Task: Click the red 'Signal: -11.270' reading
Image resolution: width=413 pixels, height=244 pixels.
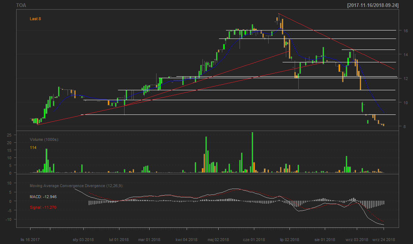Action: (43, 207)
